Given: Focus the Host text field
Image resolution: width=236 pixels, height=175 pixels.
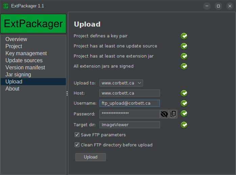Looking at the screenshot, I should point(129,93).
